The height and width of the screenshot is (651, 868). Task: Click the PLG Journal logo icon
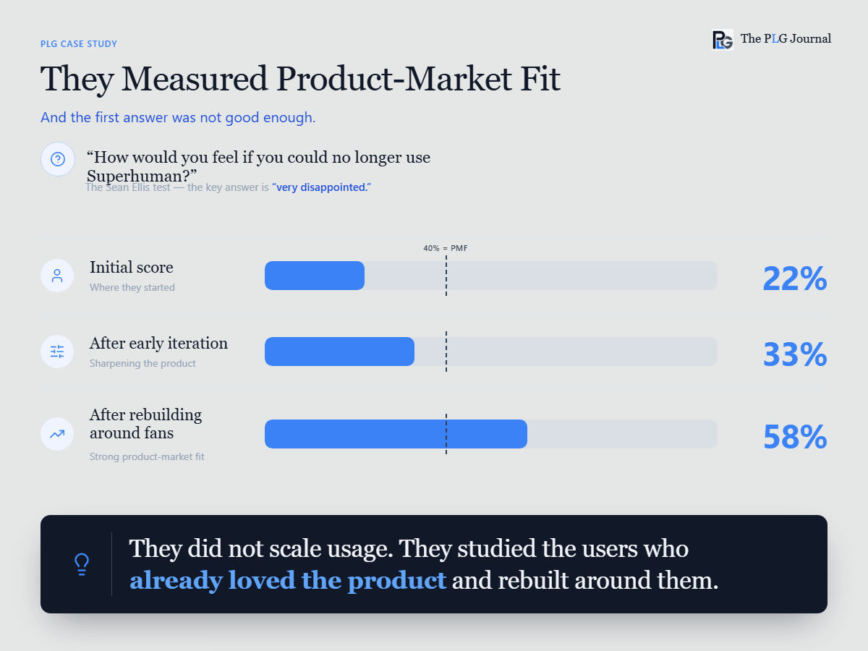(723, 39)
